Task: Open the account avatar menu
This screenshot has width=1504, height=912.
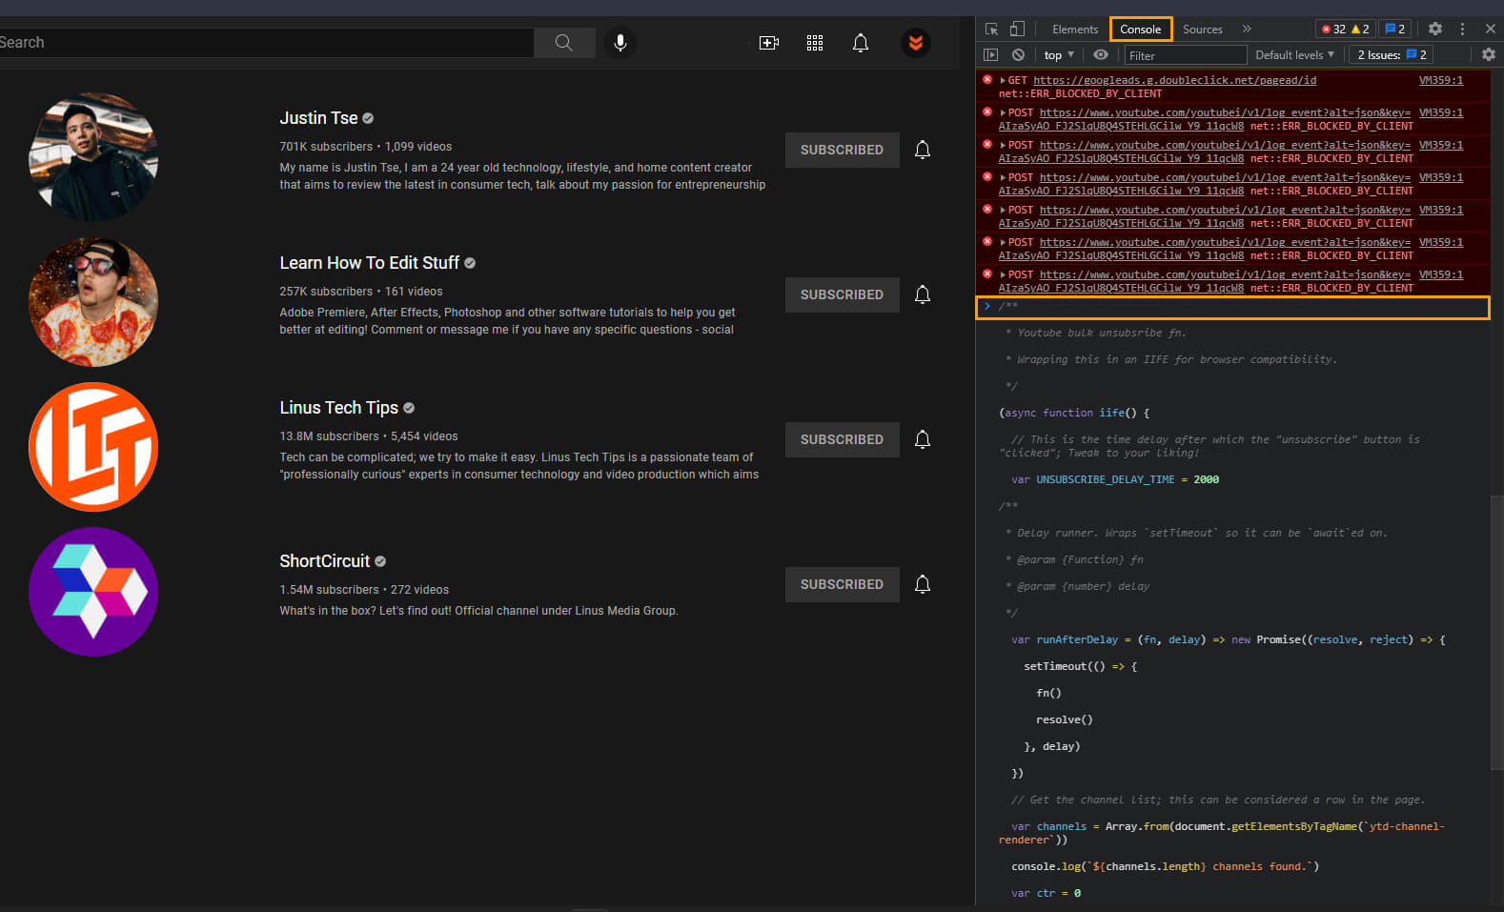Action: 916,43
